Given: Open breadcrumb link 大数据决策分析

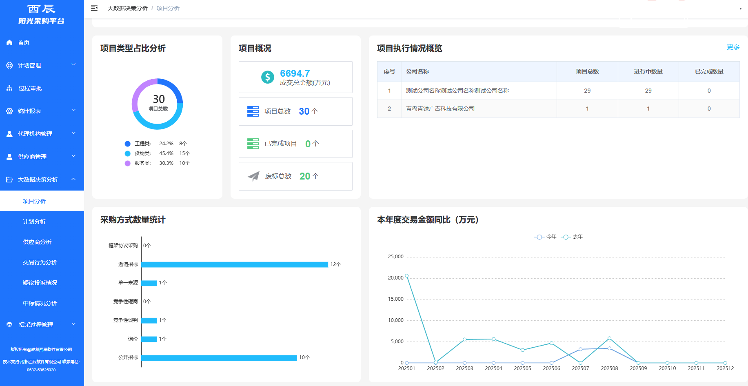Looking at the screenshot, I should point(127,8).
